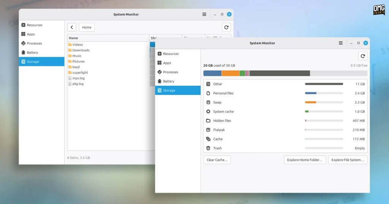The width and height of the screenshot is (389, 204).
Task: Maximize the front System Monitor window
Action: [x=359, y=43]
